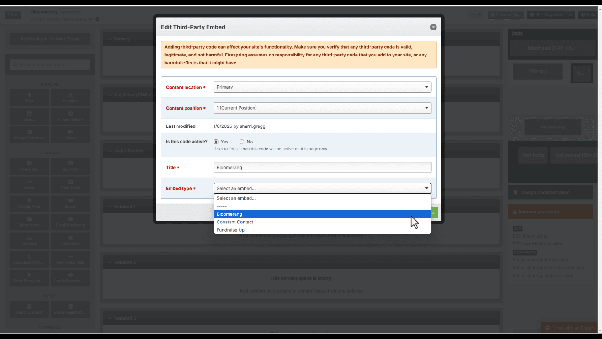Click the Horizontal Rule content type
This screenshot has height=339, width=602.
pyautogui.click(x=71, y=259)
